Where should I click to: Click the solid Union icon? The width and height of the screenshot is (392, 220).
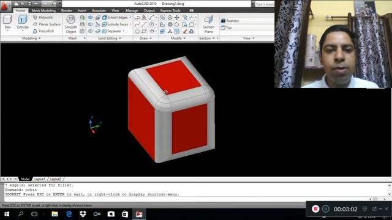point(91,18)
